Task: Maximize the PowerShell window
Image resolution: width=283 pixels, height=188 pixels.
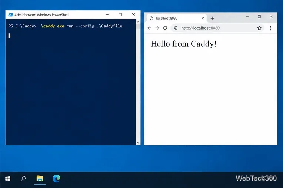Action: coord(120,14)
